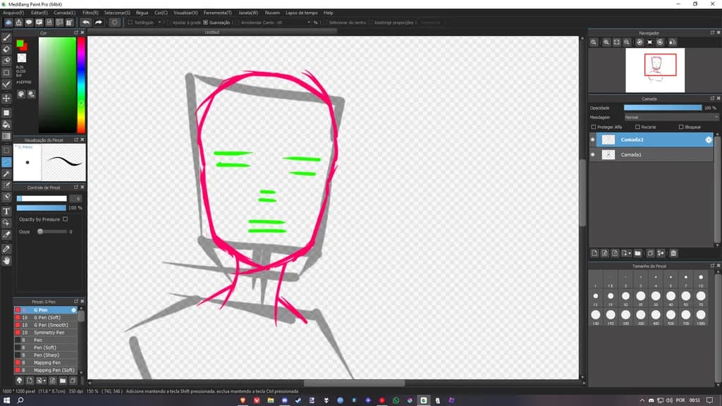Click the vertical rainbow hue strip
Viewport: 722px width, 406px height.
pyautogui.click(x=81, y=85)
